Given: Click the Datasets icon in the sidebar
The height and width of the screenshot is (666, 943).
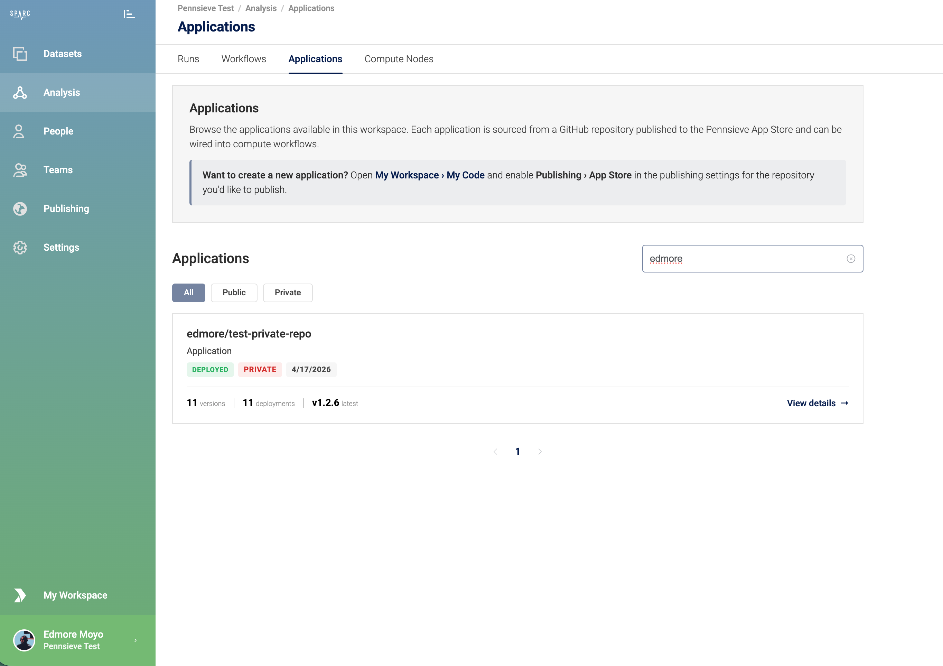Looking at the screenshot, I should pos(20,54).
